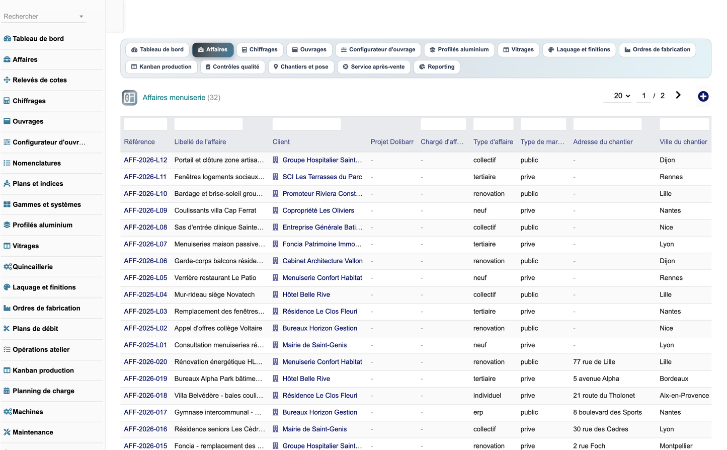The width and height of the screenshot is (727, 450).
Task: Click the Nomenclatures list icon in sidebar
Action: point(7,163)
